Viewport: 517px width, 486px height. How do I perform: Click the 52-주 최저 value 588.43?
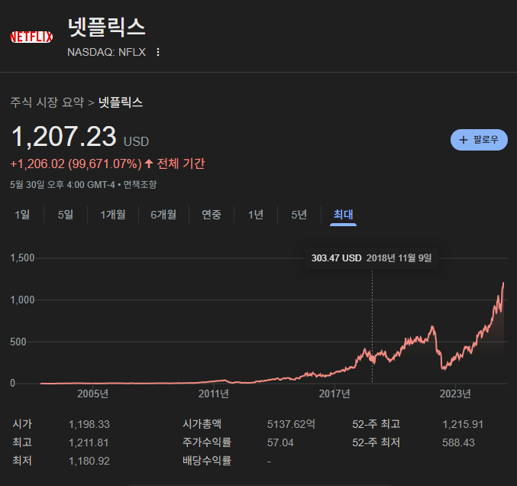[458, 442]
